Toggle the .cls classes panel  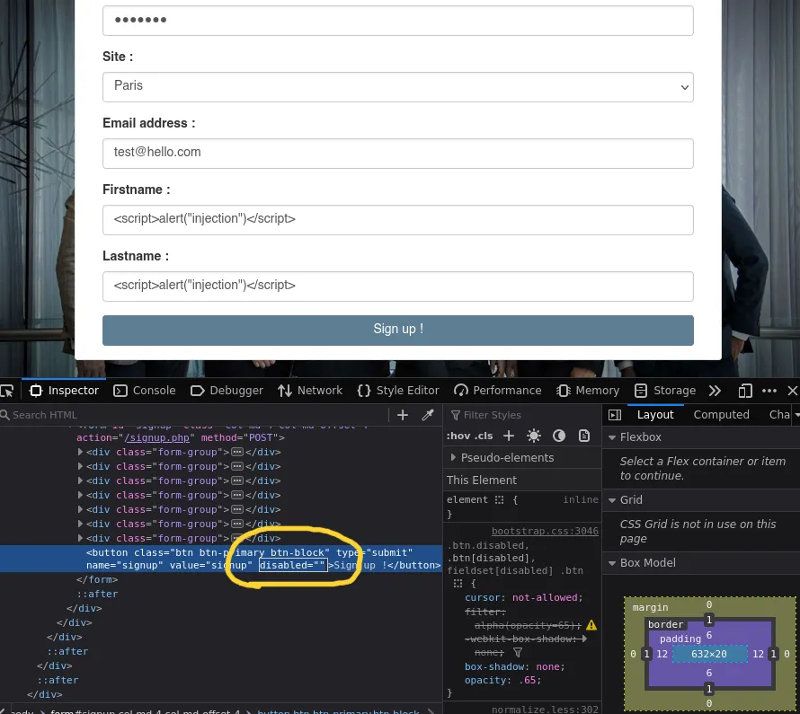tap(484, 436)
